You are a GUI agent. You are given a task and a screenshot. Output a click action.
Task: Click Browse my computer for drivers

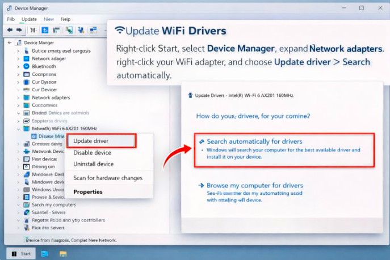pyautogui.click(x=254, y=186)
